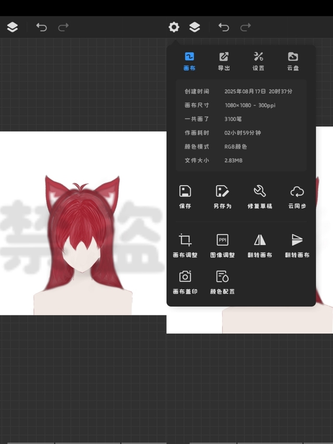
Task: Open 颜色配置 color profile settings
Action: point(222,282)
